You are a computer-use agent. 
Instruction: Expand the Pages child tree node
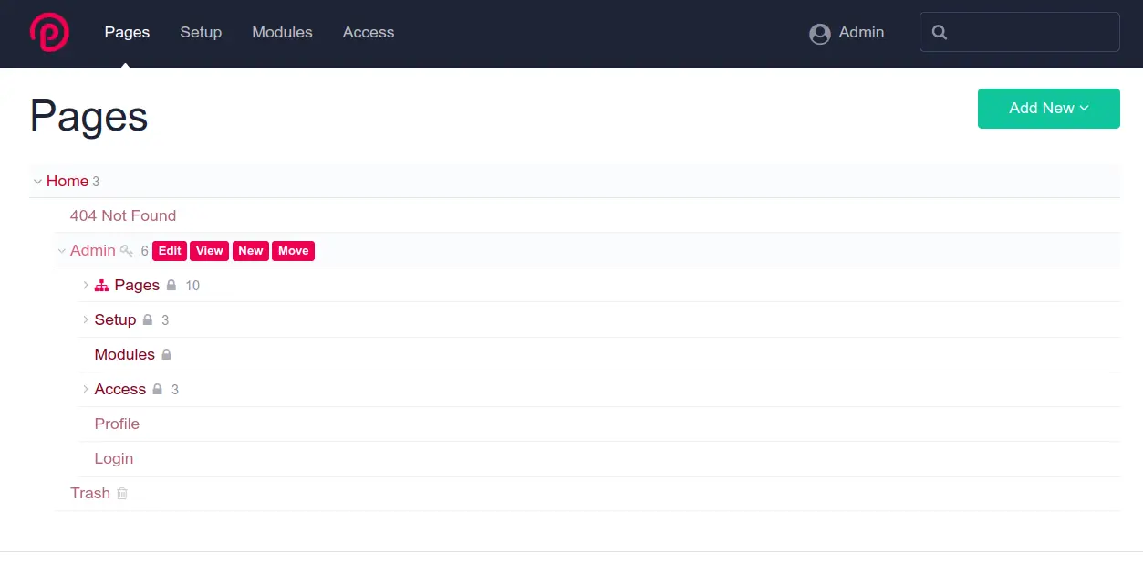coord(86,285)
